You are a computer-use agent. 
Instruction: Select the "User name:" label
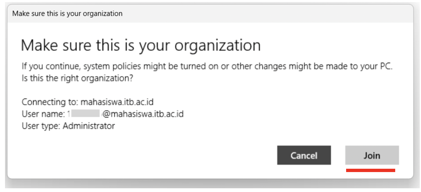coord(43,114)
